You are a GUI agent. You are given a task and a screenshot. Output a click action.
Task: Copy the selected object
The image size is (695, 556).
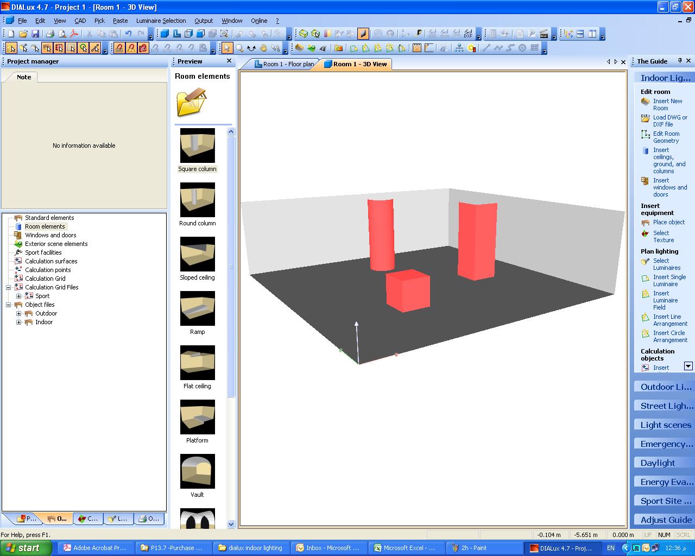tap(100, 33)
